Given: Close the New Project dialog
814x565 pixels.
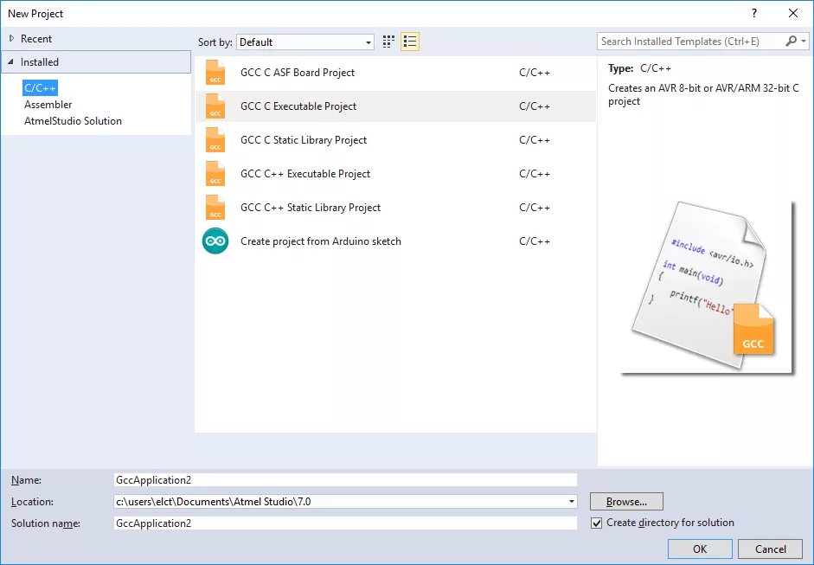Looking at the screenshot, I should (793, 14).
